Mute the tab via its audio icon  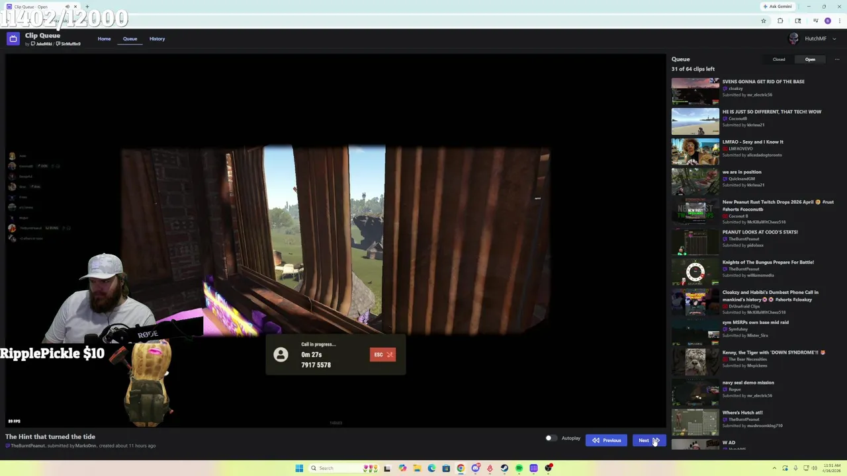67,7
